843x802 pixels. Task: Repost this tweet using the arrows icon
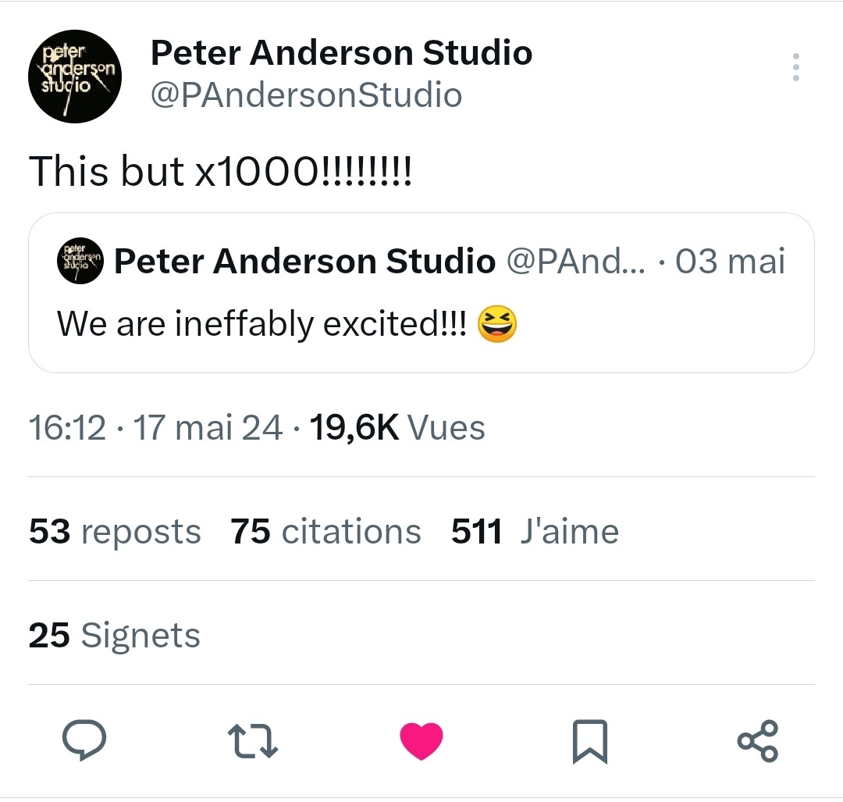point(252,740)
